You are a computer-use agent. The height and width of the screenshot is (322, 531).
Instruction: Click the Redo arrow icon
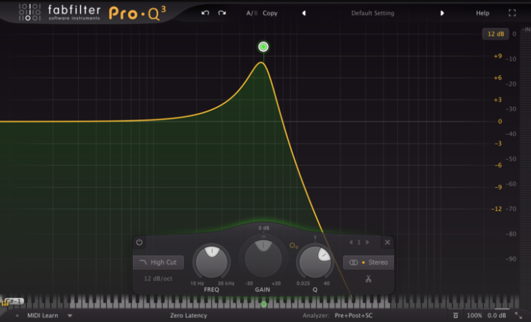click(x=222, y=13)
